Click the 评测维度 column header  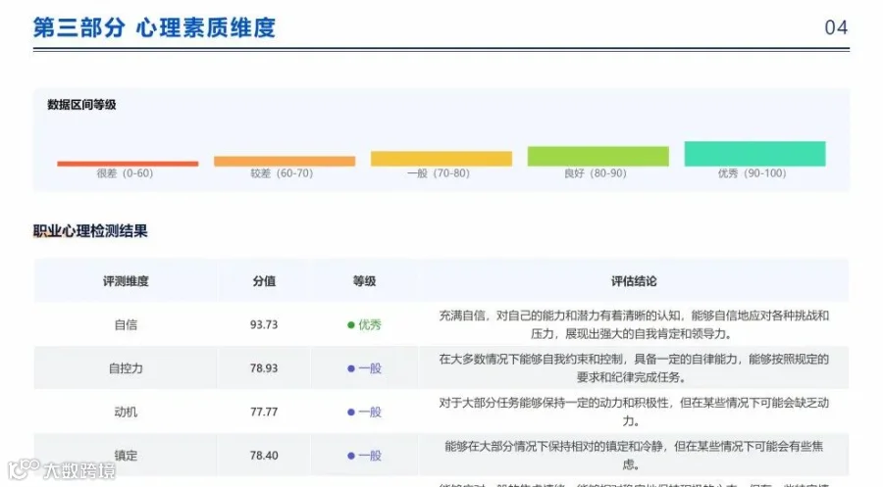[x=126, y=281]
